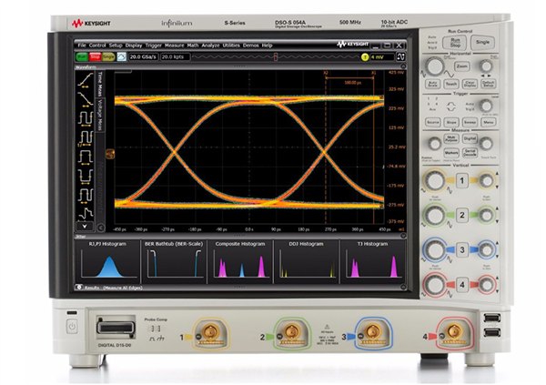The width and height of the screenshot is (546, 385).
Task: Select the frequency (1/period) measurement icon
Action: (x=86, y=138)
